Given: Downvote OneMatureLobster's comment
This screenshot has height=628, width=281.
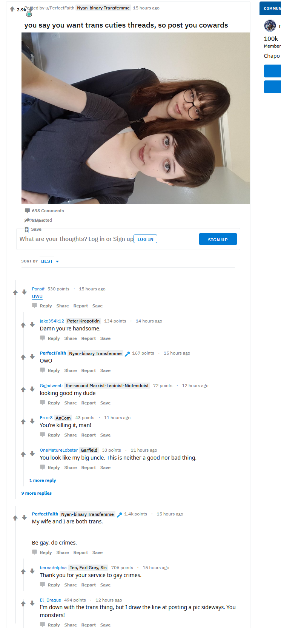Looking at the screenshot, I should tap(32, 454).
